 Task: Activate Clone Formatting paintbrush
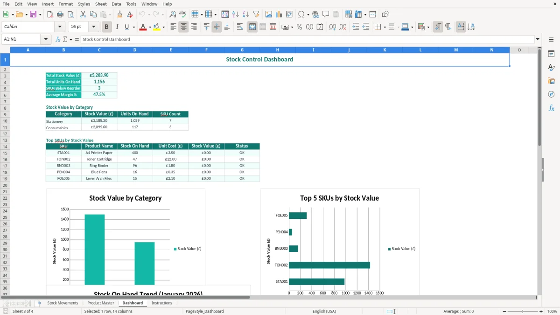coord(120,14)
